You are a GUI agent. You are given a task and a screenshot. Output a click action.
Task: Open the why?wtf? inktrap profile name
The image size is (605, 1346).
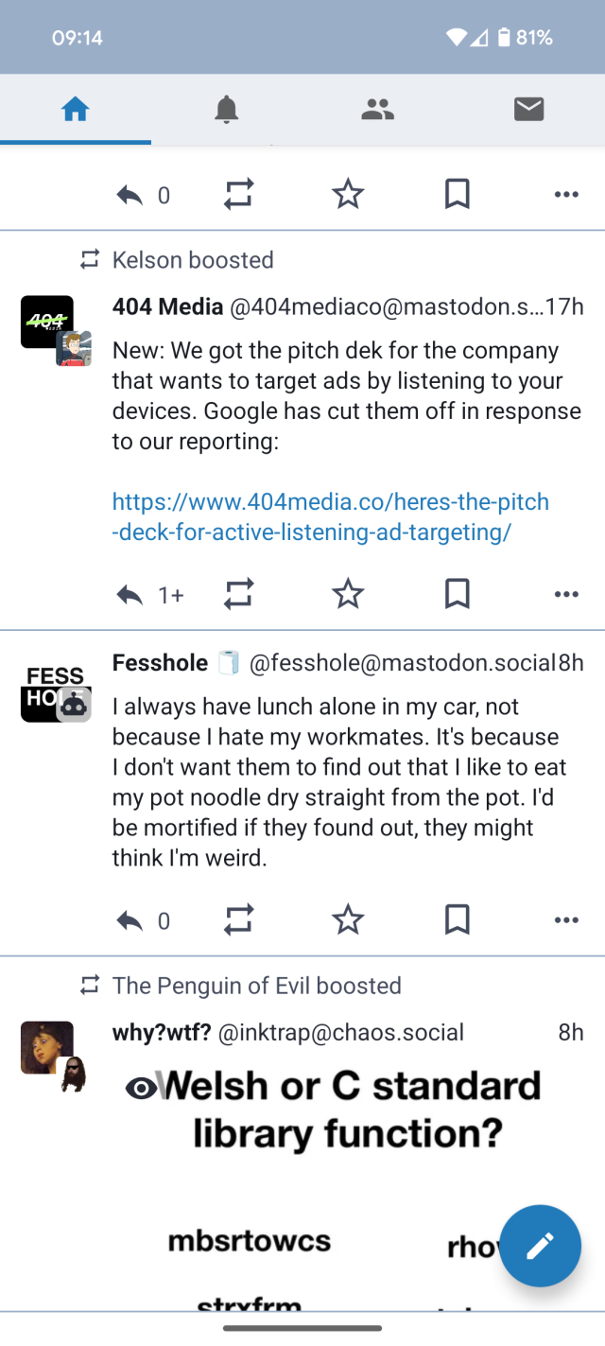point(161,1032)
